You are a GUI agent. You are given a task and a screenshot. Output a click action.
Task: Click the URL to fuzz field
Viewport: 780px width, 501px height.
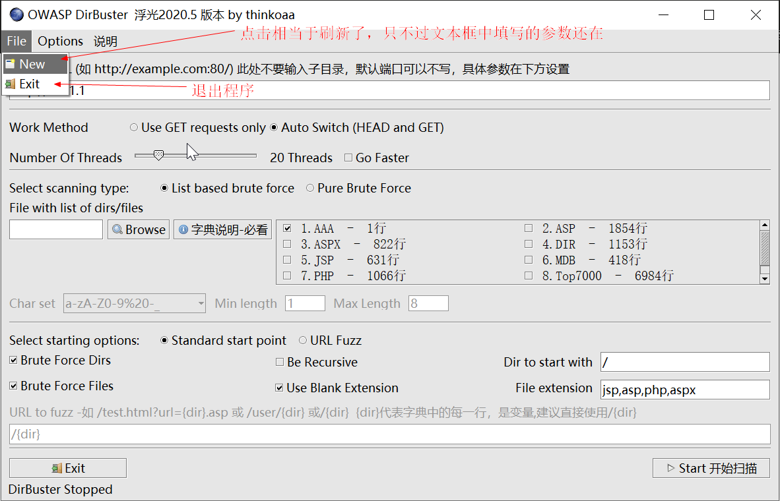(389, 434)
